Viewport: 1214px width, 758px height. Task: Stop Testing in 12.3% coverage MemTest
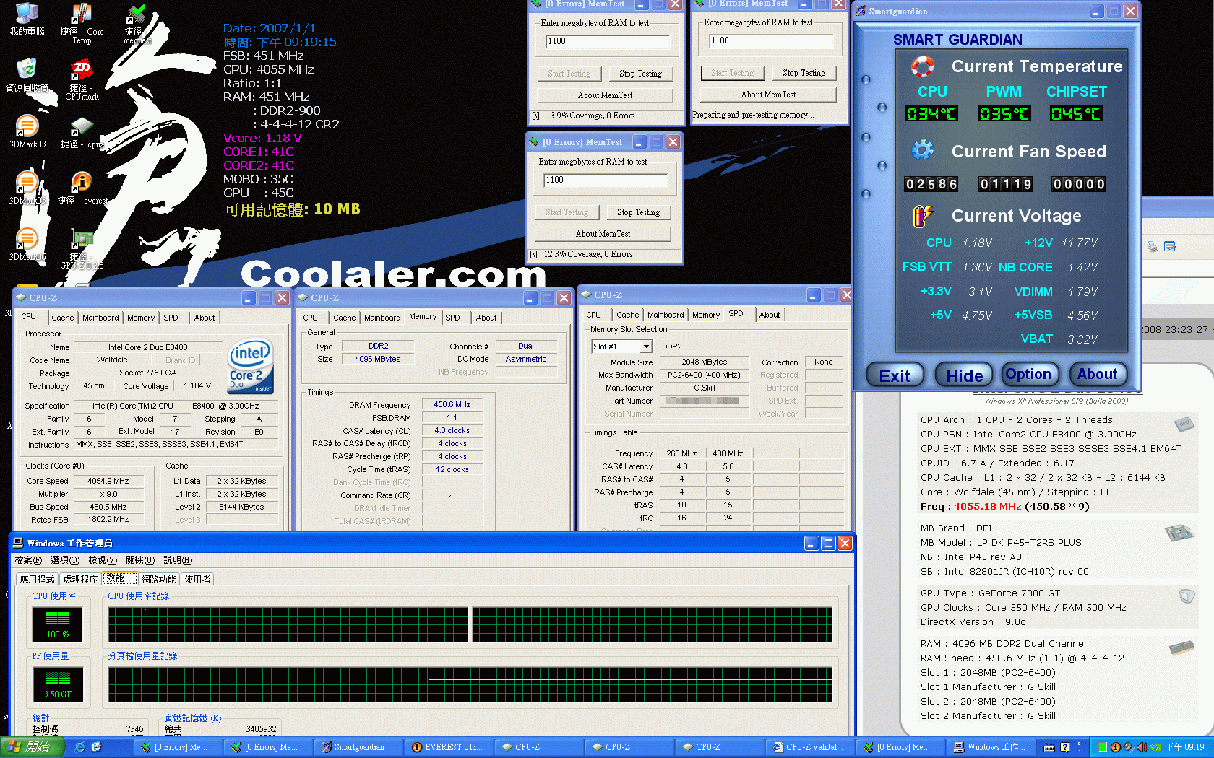[638, 212]
